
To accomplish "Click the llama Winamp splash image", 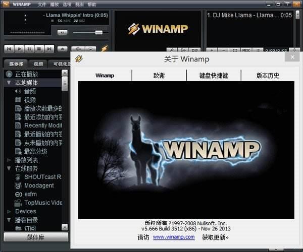I will tap(186, 150).
